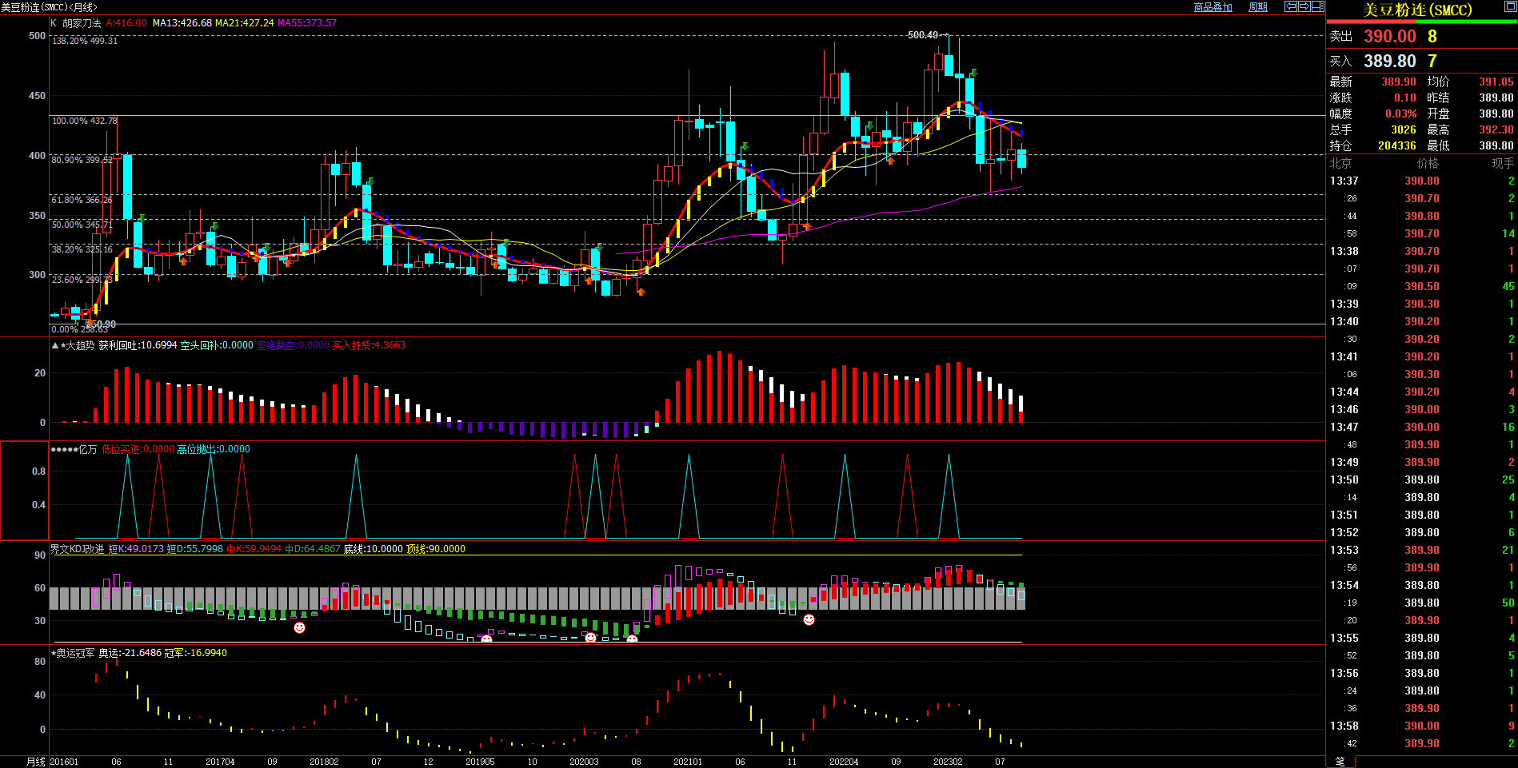Click the 卖出 price 390.00

pos(1389,37)
